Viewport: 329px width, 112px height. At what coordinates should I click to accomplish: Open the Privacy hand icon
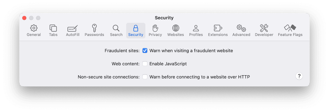point(155,28)
